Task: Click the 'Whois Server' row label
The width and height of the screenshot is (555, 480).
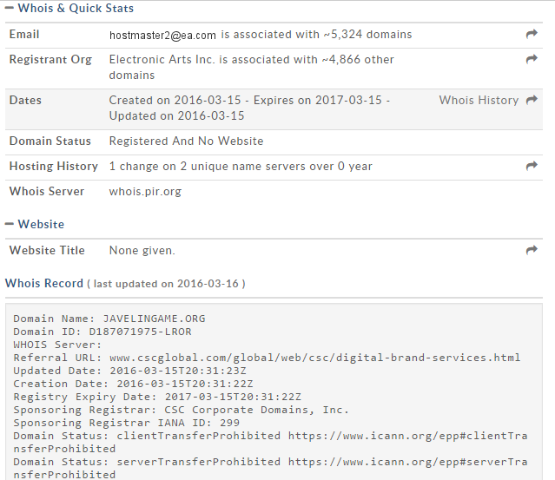Action: (x=47, y=191)
